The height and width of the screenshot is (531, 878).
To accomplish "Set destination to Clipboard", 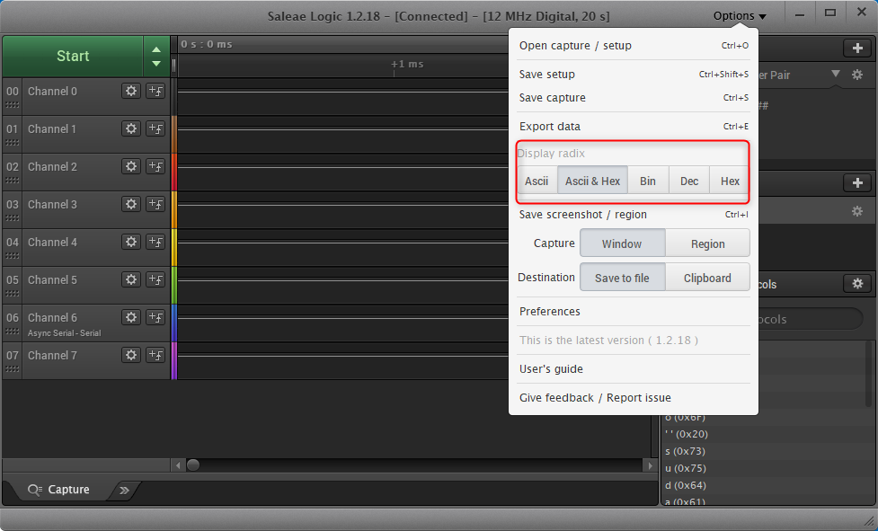I will point(708,278).
